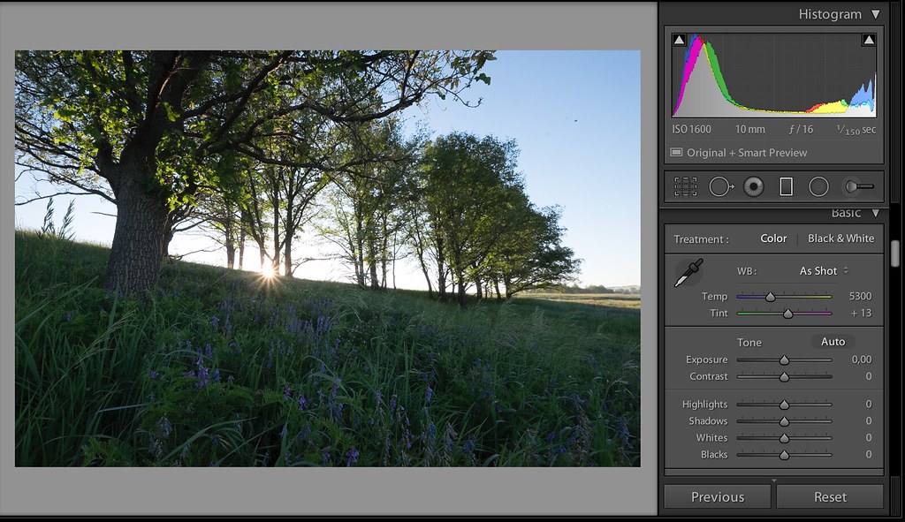Click the Tint value +13 field
The width and height of the screenshot is (905, 522).
coord(861,313)
